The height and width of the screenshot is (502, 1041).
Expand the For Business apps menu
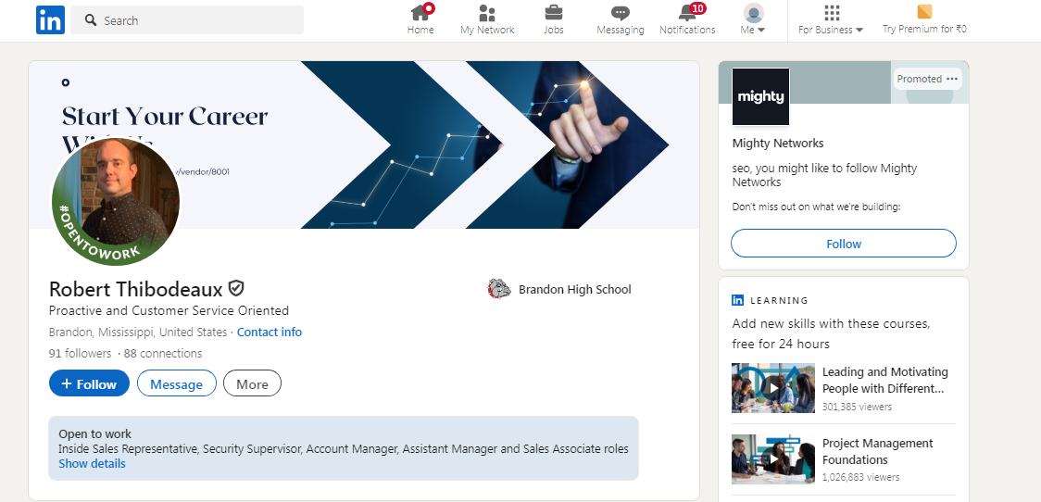tap(831, 20)
